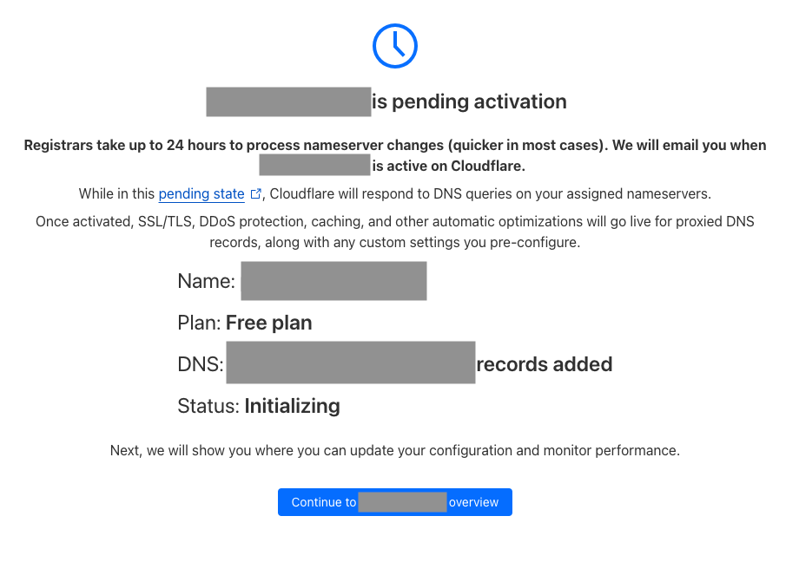
Task: Click the "DNS:" label
Action: pyautogui.click(x=201, y=364)
